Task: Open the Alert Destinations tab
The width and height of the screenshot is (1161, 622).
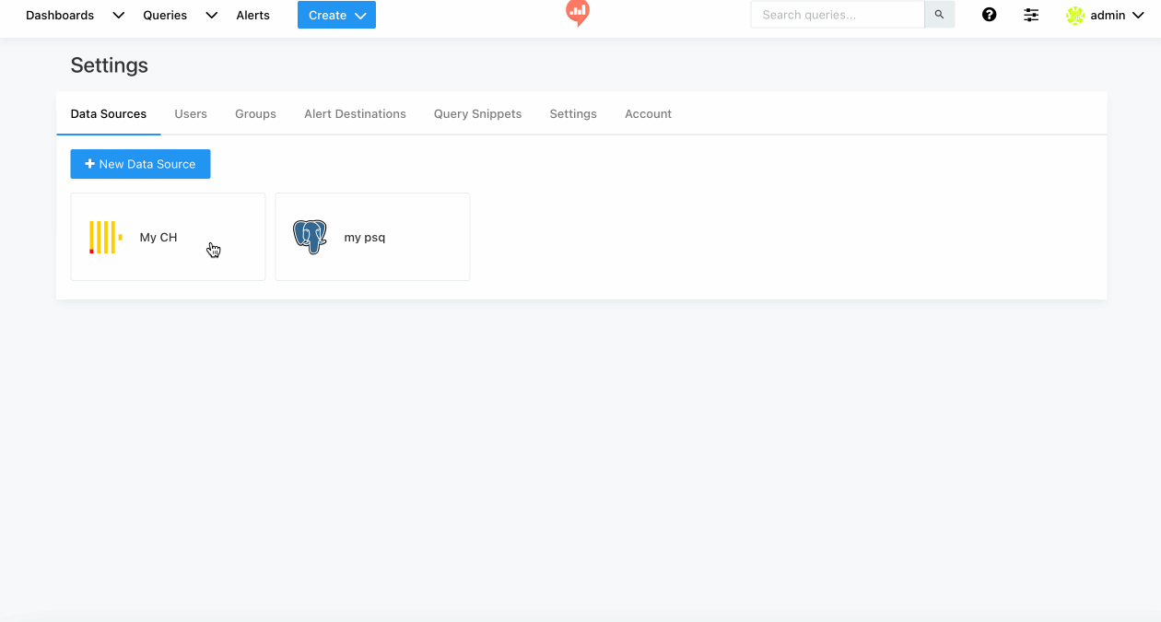Action: tap(355, 114)
